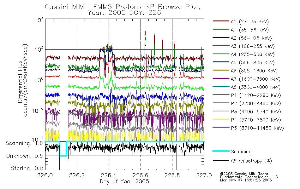
Task: Click the A5 (506-805 KeV) legend label
Action: click(252, 63)
